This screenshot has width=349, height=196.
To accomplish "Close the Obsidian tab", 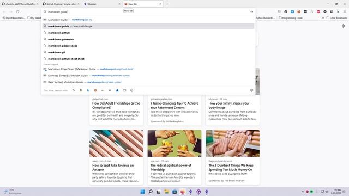I will tap(119, 4).
